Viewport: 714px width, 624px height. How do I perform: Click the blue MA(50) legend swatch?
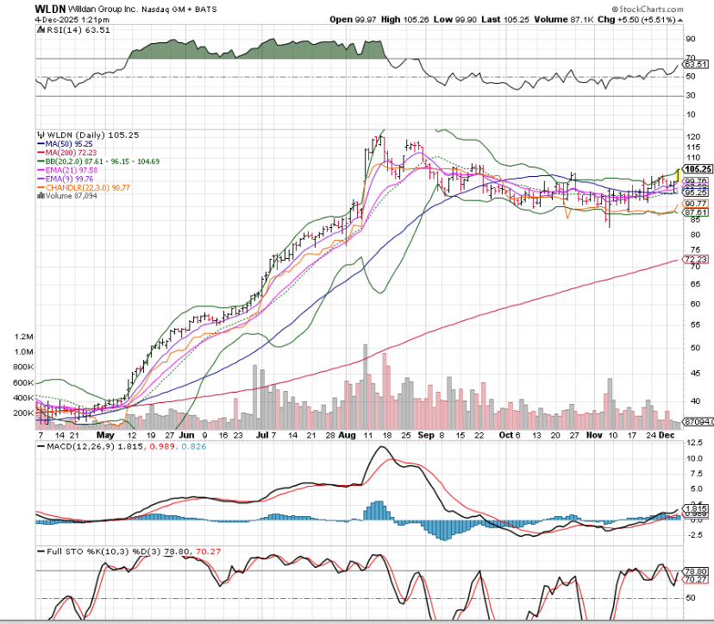(x=39, y=144)
